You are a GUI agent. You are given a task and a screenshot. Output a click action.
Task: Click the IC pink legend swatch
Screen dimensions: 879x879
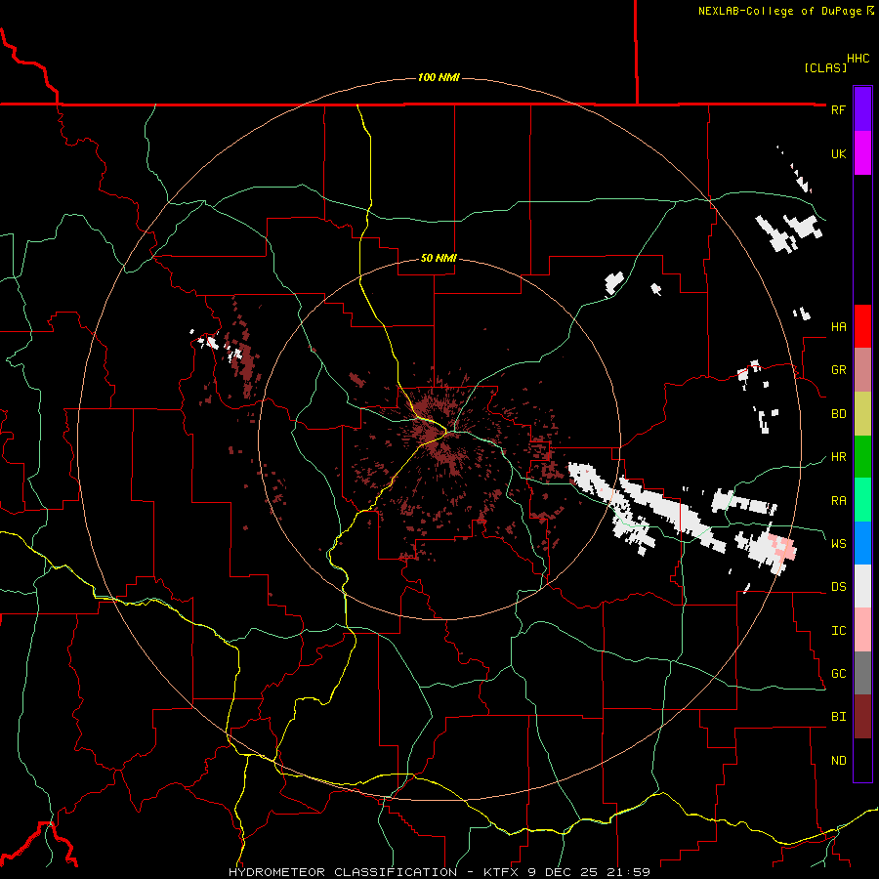(862, 630)
